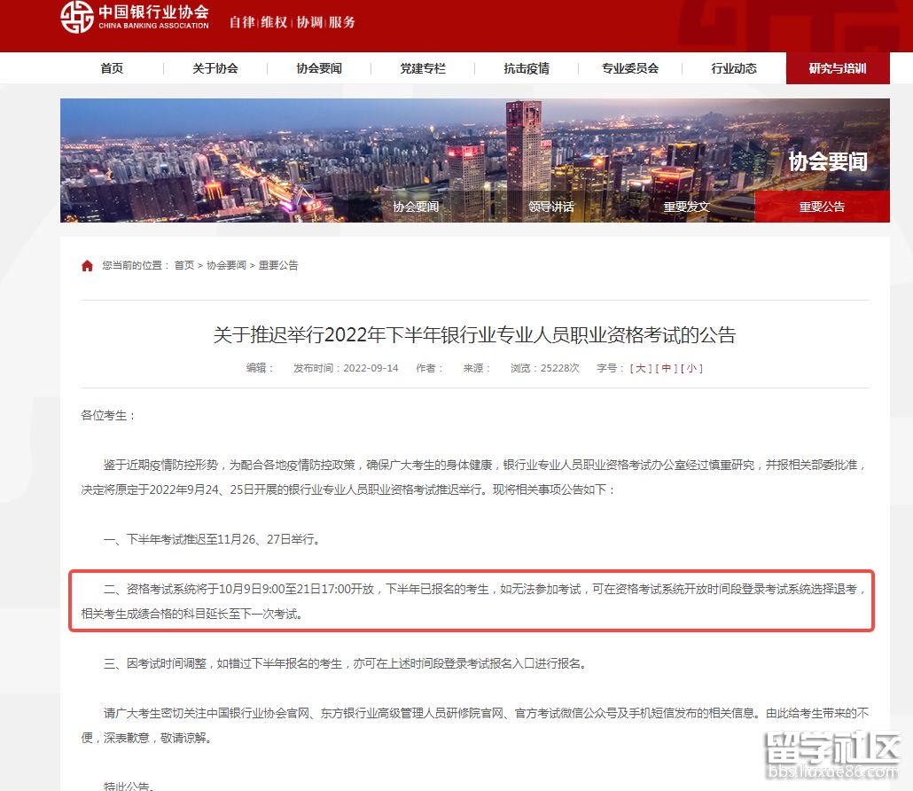
Task: Click the red home icon in breadcrumb
Action: tap(87, 266)
